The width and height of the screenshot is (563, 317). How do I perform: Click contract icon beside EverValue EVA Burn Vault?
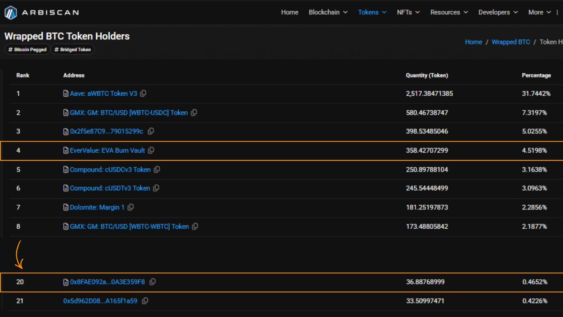point(66,150)
